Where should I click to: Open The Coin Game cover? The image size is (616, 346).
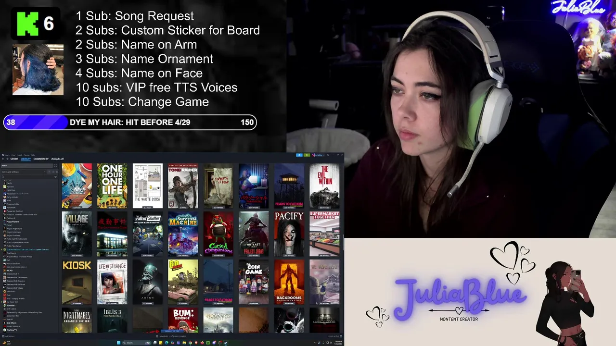254,282
